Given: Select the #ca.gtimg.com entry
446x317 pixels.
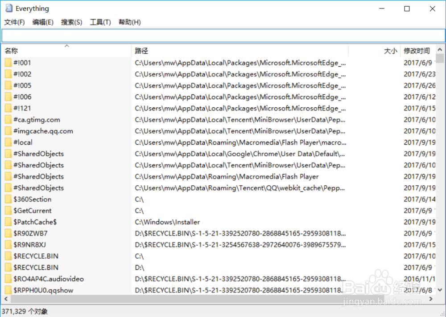Looking at the screenshot, I should (x=37, y=120).
